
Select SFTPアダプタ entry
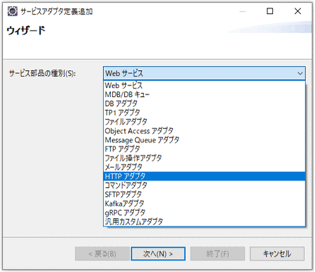[x=204, y=194]
